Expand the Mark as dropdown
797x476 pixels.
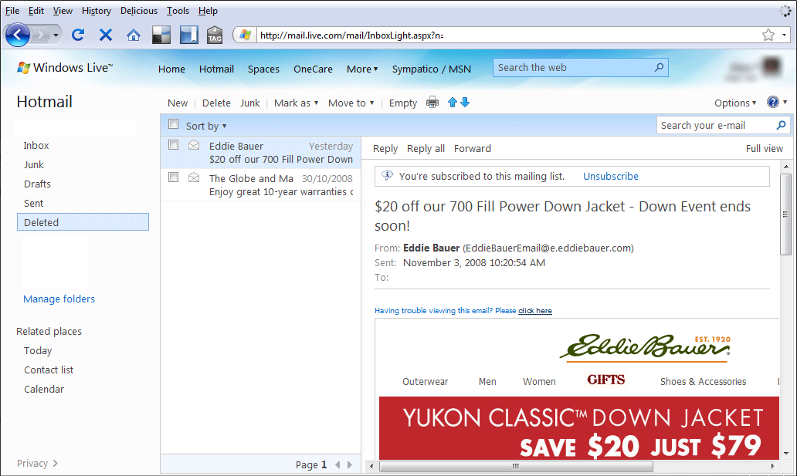tap(297, 103)
